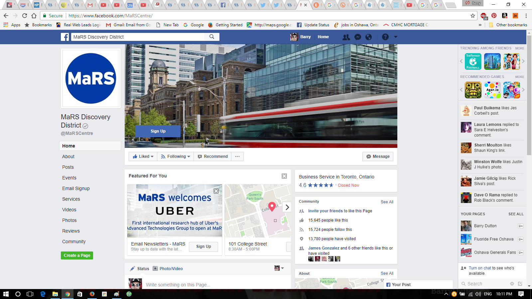
Task: Select Events in page sidebar
Action: point(69,178)
